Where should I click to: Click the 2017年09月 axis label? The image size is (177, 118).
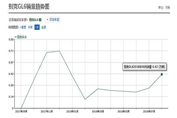pos(21,112)
